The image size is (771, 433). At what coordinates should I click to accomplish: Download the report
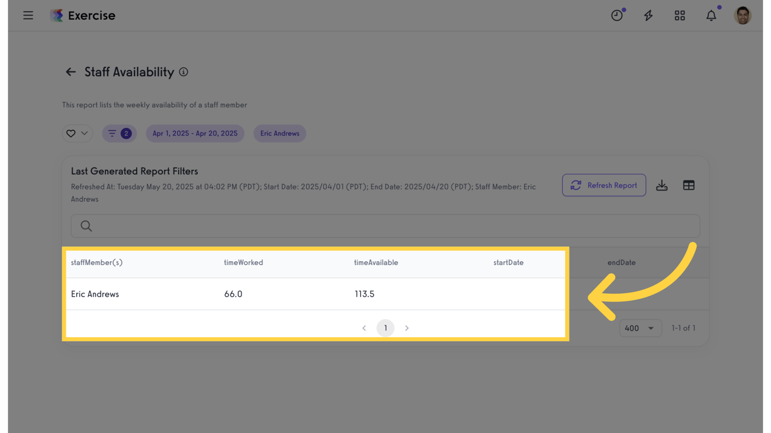tap(662, 185)
